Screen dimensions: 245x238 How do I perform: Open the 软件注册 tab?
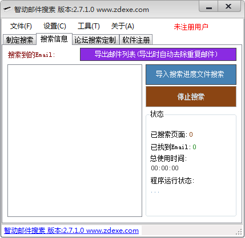click(x=136, y=40)
